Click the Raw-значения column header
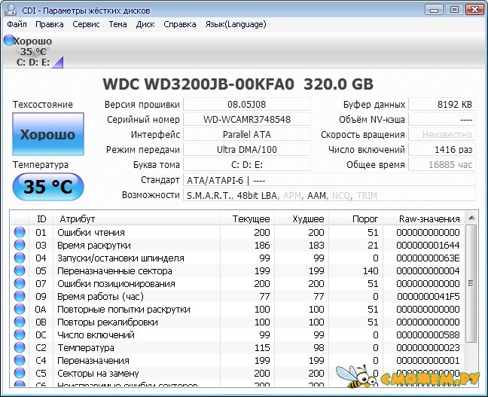488x397 pixels. [424, 219]
